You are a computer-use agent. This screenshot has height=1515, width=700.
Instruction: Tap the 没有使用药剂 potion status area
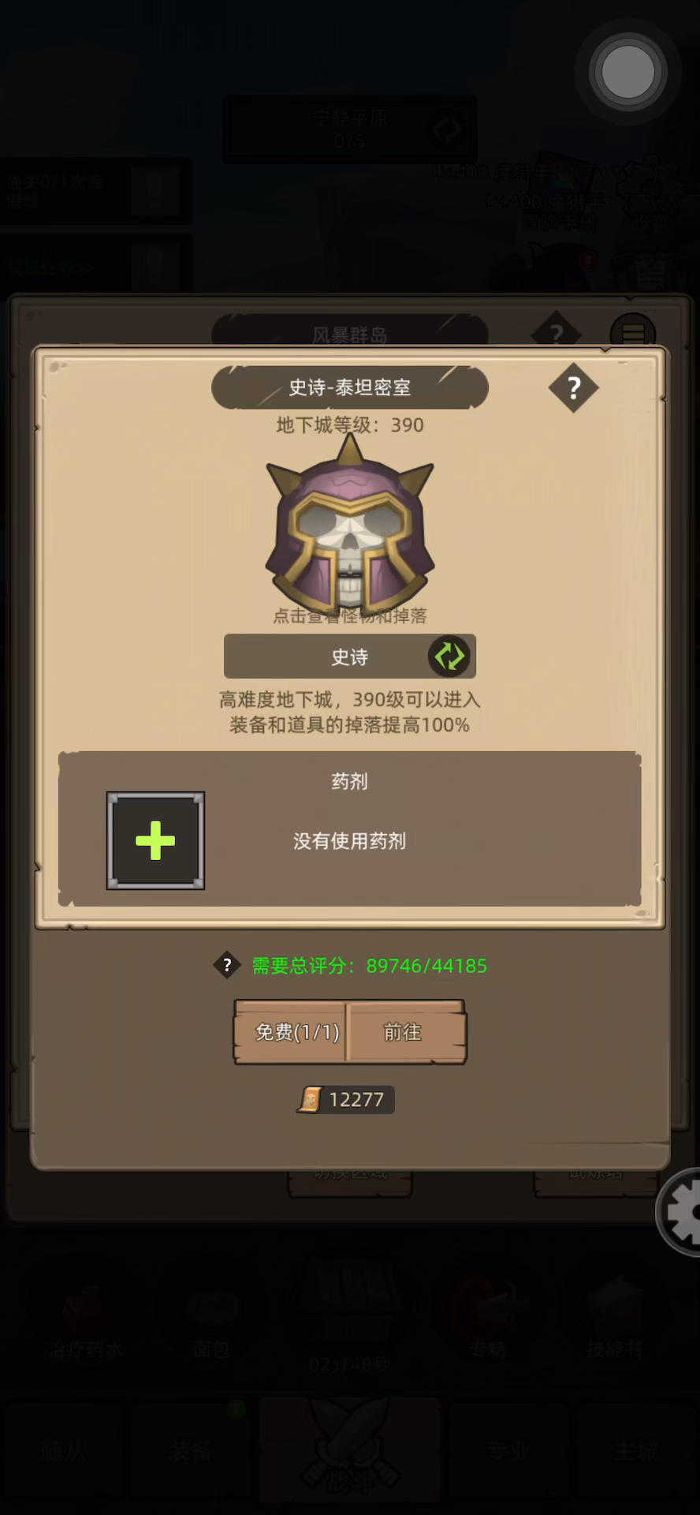(x=349, y=841)
